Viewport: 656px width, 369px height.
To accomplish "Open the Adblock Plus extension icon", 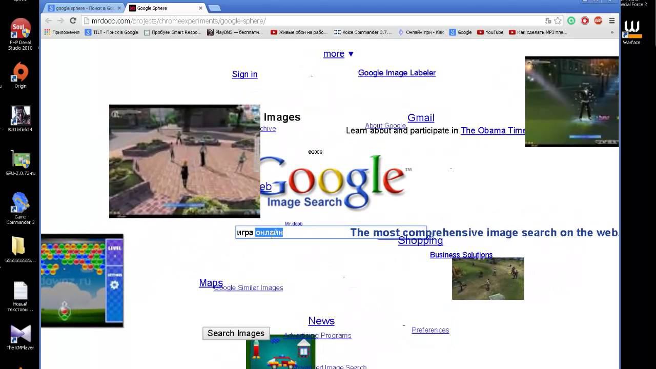I will pyautogui.click(x=598, y=21).
